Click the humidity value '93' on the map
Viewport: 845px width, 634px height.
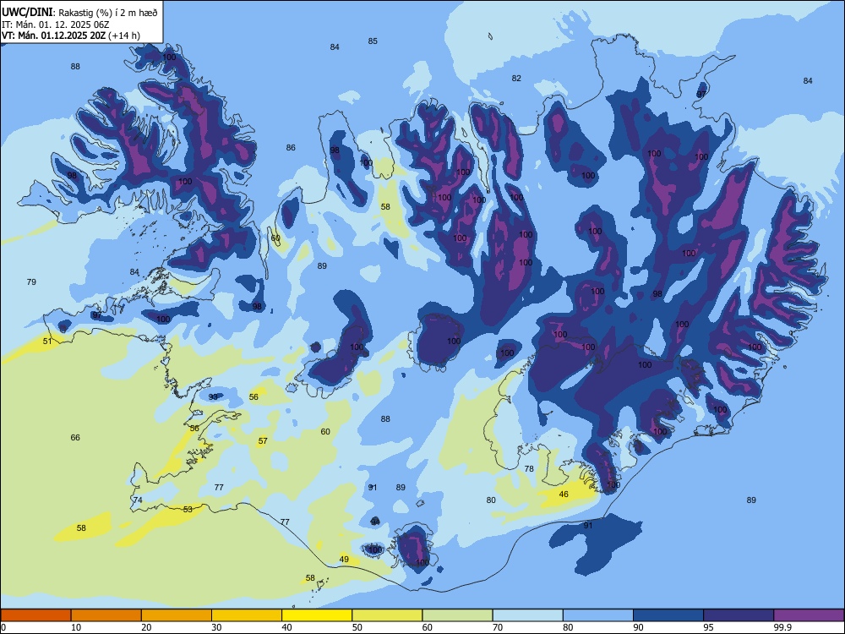[214, 396]
